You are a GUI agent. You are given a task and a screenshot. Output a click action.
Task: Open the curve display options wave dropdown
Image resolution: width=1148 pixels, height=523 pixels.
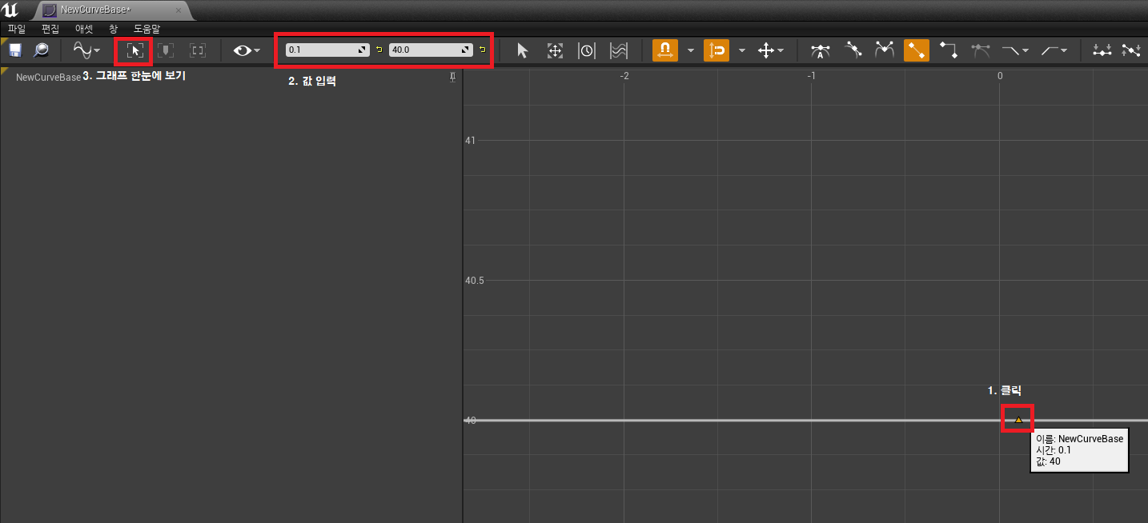[x=86, y=50]
